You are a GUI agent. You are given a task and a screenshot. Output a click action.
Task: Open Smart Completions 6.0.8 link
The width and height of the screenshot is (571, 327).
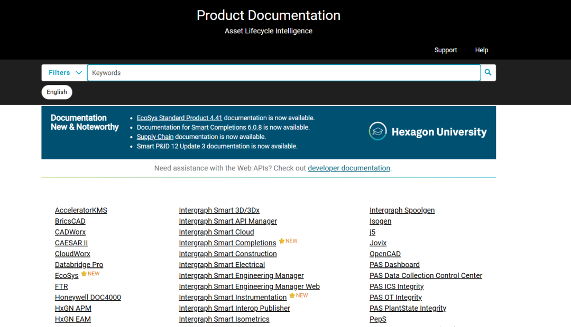(x=226, y=127)
